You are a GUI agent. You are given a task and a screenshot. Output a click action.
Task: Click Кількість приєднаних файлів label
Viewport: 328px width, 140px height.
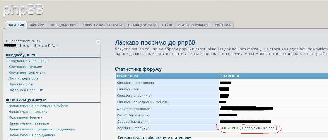point(143,102)
